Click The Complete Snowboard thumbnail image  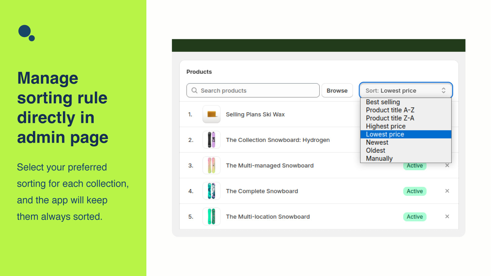211,191
